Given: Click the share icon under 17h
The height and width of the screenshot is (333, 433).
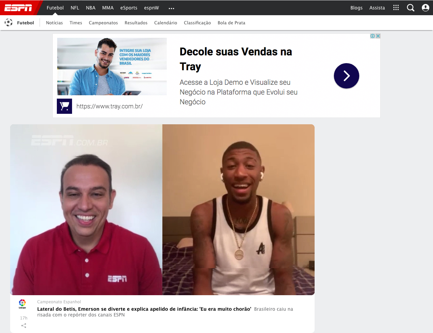Looking at the screenshot, I should (x=24, y=326).
